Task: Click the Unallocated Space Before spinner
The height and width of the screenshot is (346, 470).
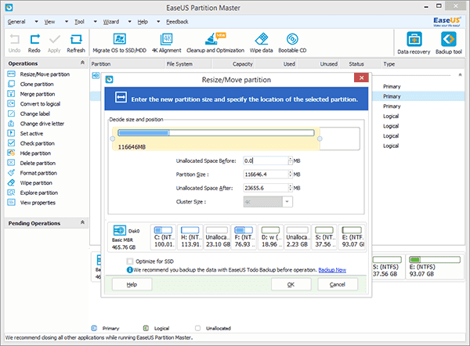Action: tap(291, 160)
